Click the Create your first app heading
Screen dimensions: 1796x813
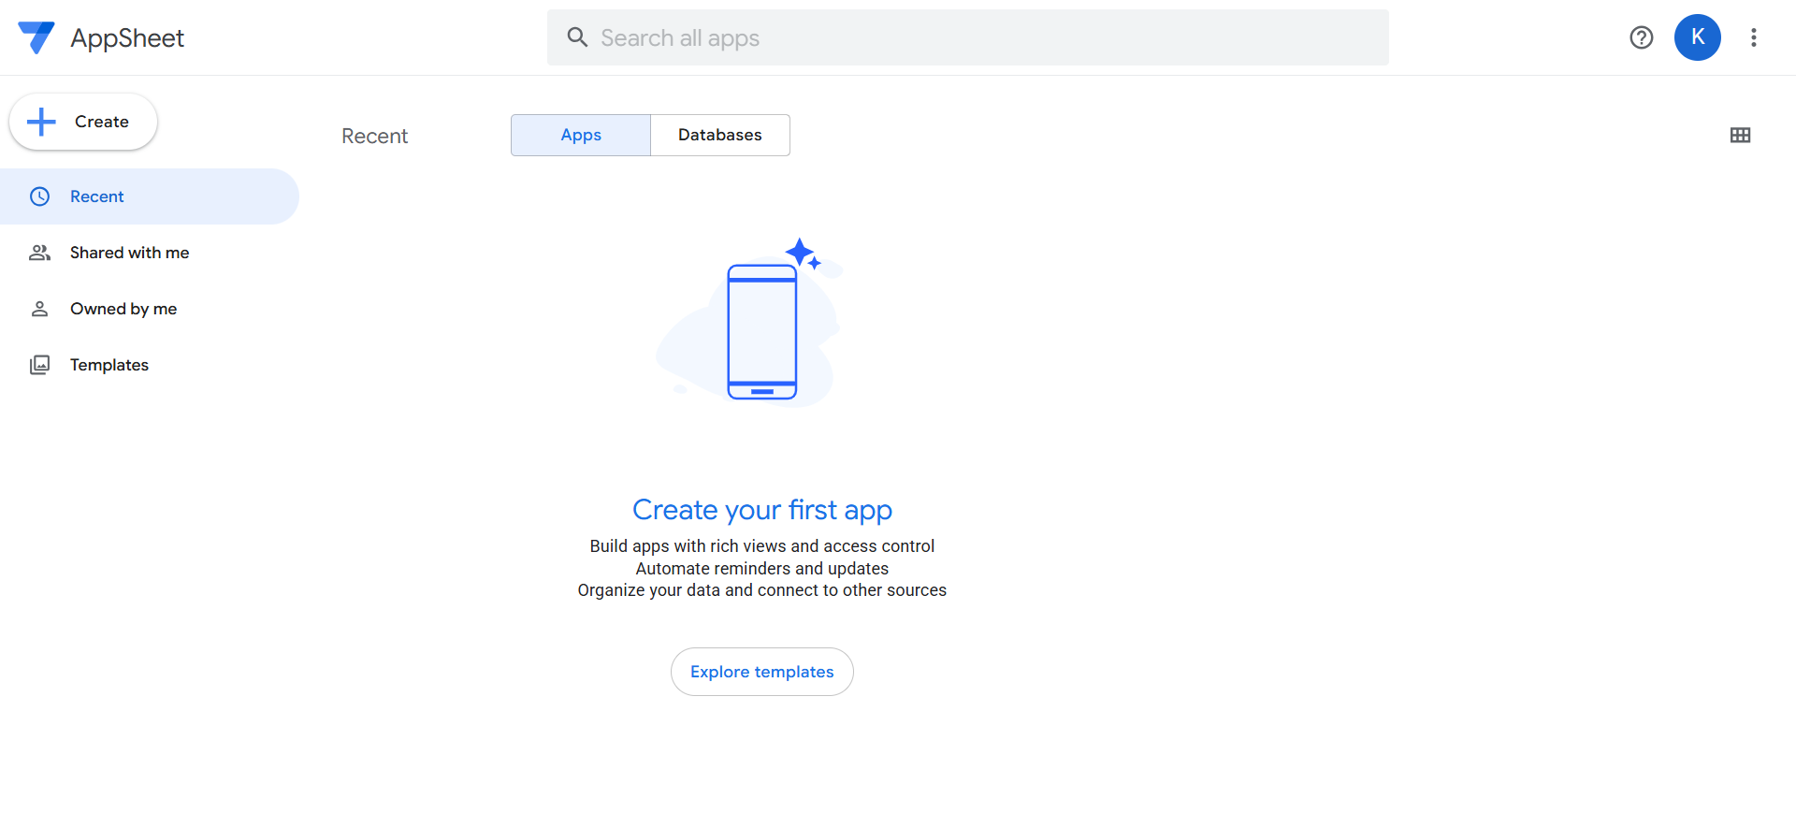pos(762,510)
